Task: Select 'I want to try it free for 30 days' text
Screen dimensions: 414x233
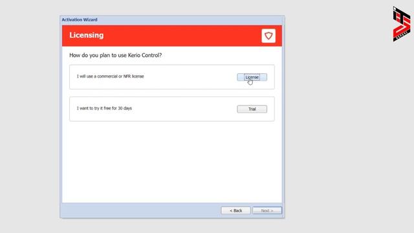Action: pos(104,108)
